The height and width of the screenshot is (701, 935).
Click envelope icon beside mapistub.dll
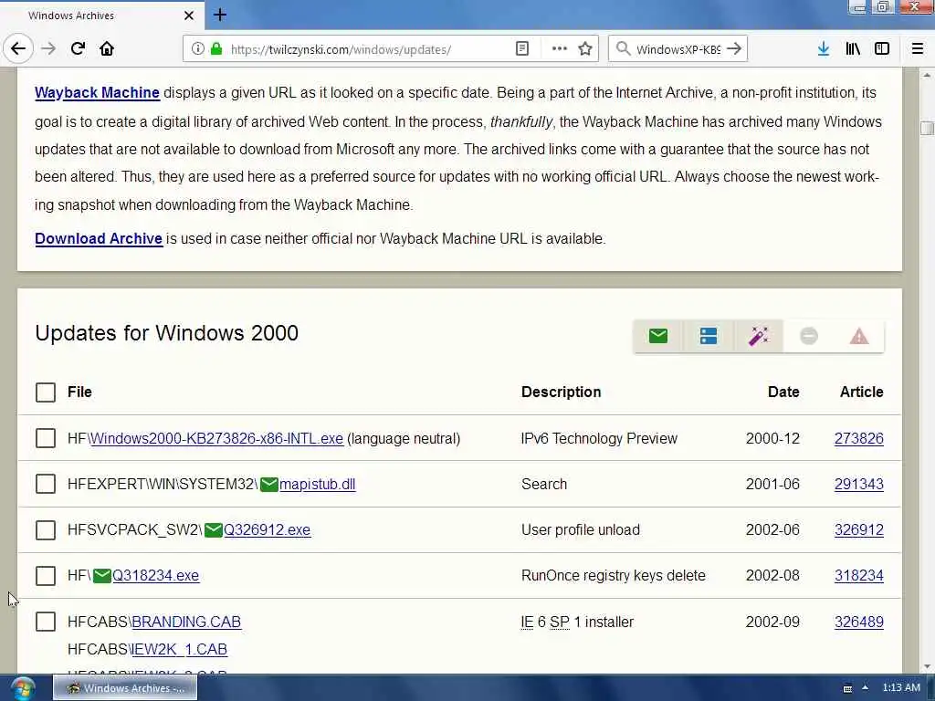tap(269, 485)
